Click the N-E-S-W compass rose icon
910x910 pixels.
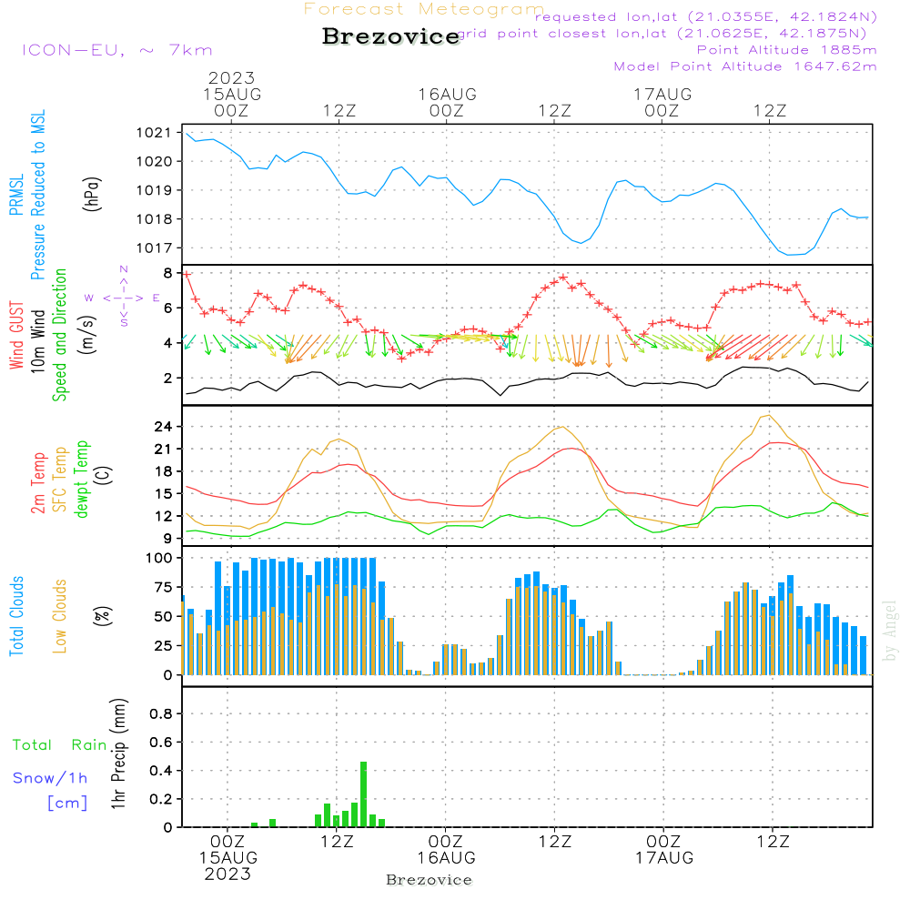click(123, 298)
